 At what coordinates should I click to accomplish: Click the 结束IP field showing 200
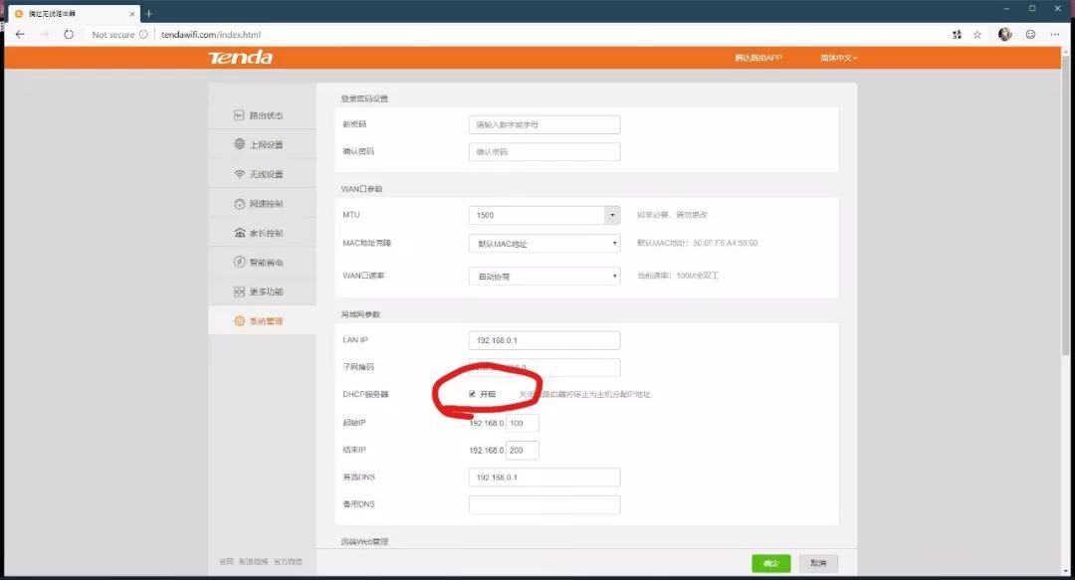(522, 451)
